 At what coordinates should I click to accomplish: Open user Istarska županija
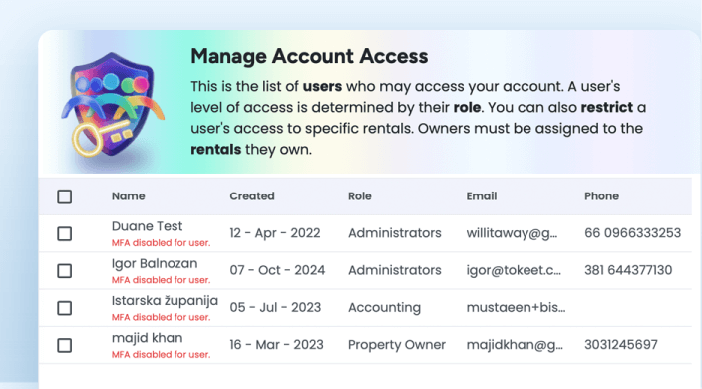[x=165, y=301]
